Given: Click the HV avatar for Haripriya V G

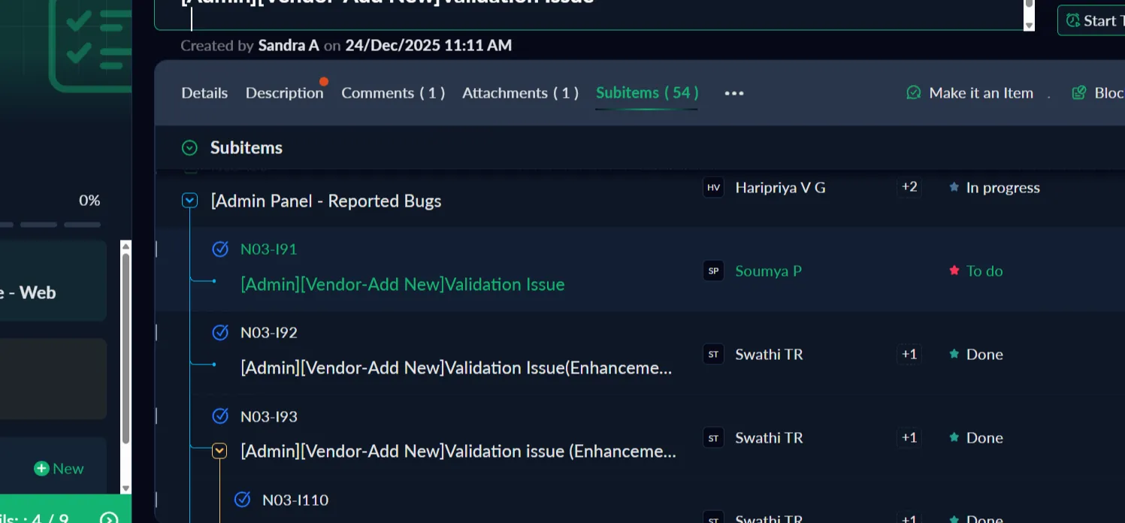Looking at the screenshot, I should click(713, 188).
